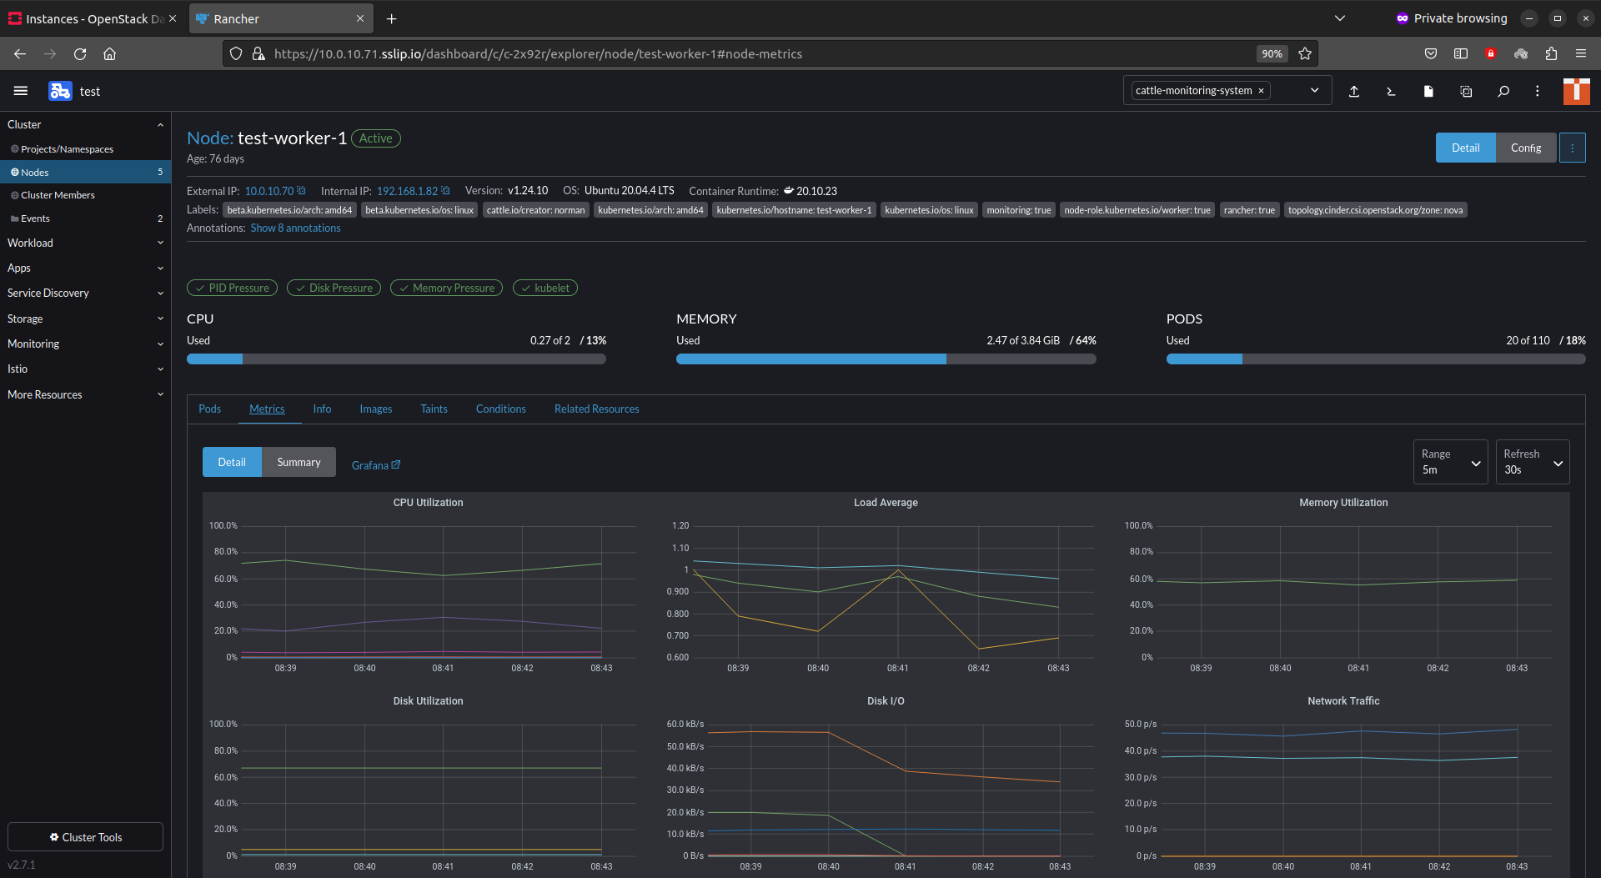The height and width of the screenshot is (878, 1601).
Task: Open the Import YAML tool
Action: click(x=1354, y=91)
